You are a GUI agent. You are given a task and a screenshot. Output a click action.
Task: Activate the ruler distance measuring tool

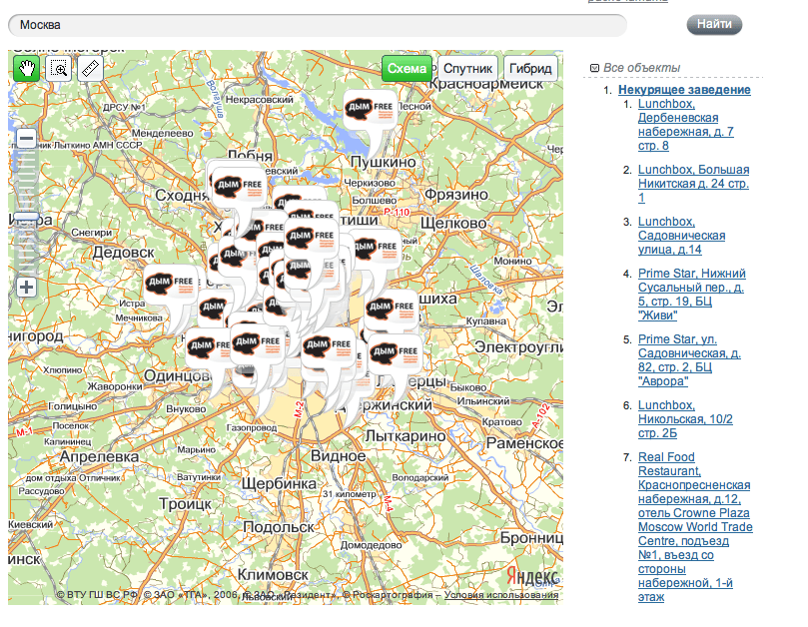[90, 69]
